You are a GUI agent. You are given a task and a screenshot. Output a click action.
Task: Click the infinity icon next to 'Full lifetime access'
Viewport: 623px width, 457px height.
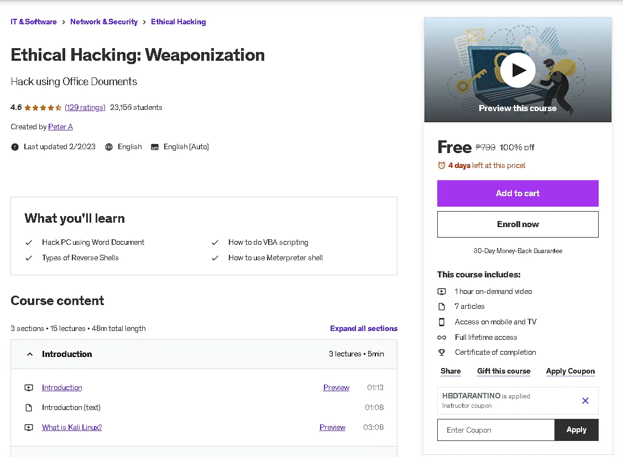442,338
